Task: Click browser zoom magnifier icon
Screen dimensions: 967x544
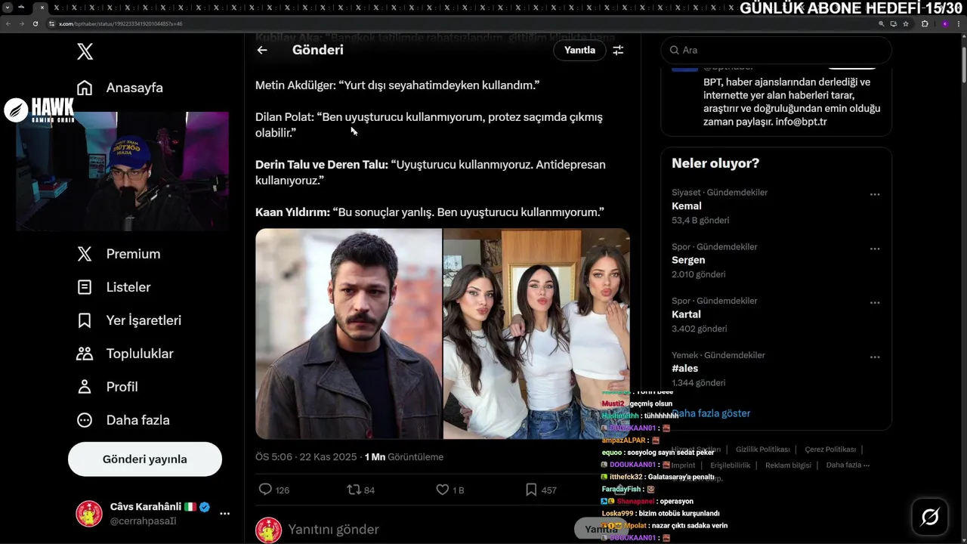Action: pos(882,23)
